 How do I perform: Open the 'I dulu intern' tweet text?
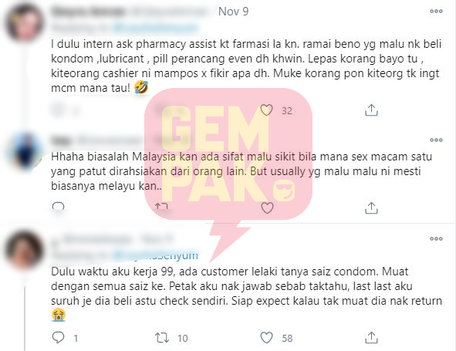[246, 66]
